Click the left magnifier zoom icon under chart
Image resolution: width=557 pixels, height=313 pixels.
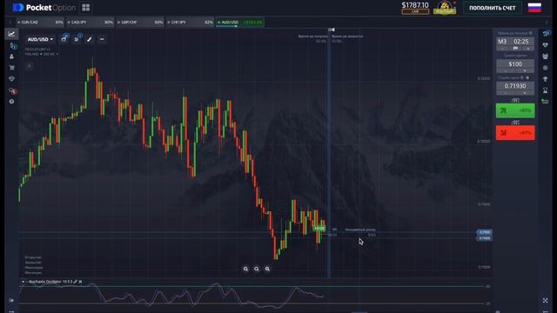pyautogui.click(x=245, y=269)
